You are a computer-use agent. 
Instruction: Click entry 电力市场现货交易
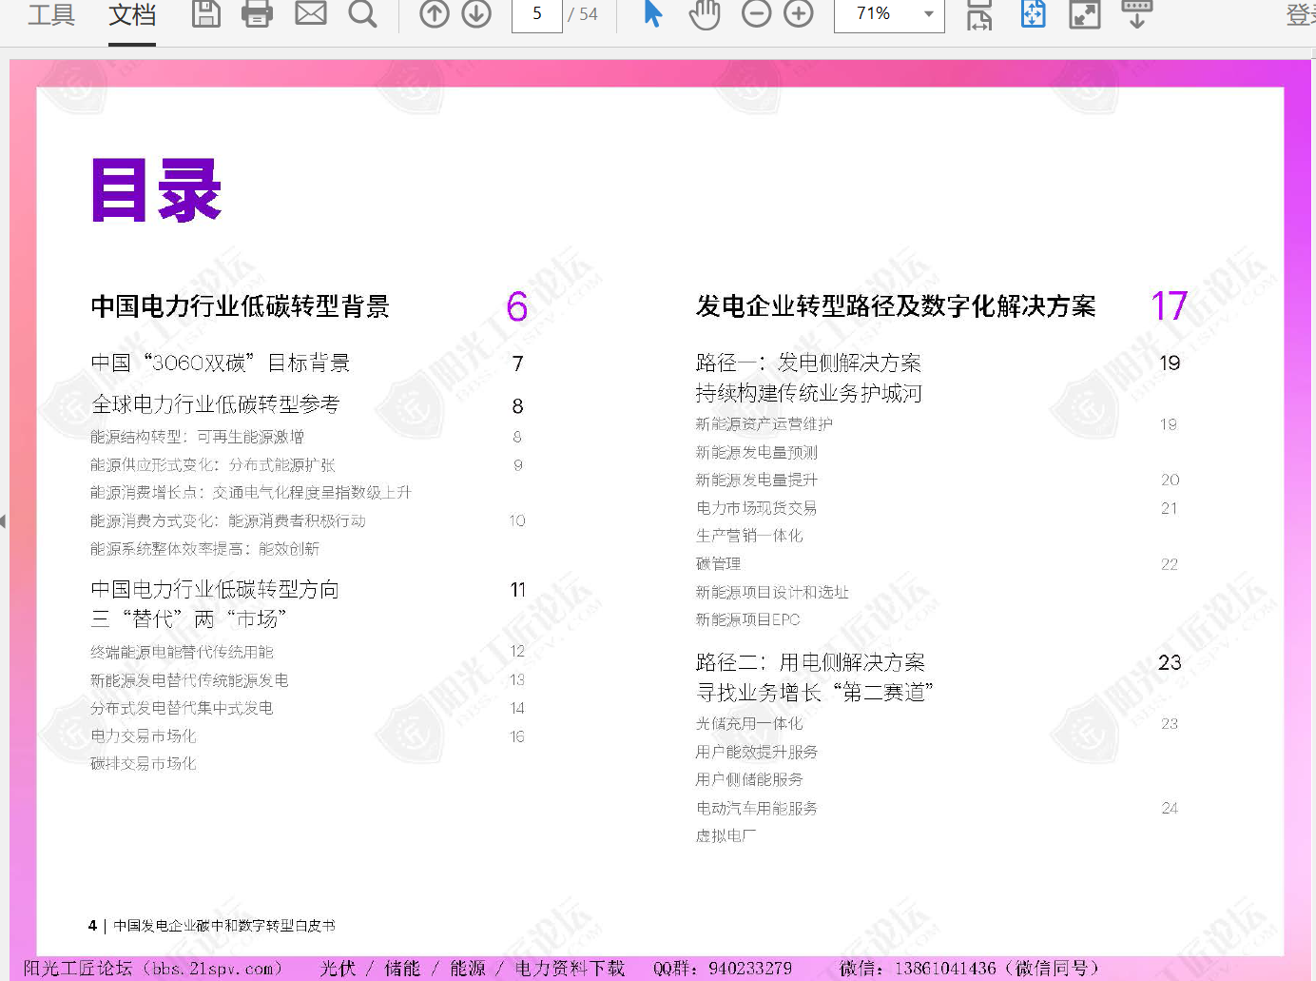pyautogui.click(x=757, y=508)
